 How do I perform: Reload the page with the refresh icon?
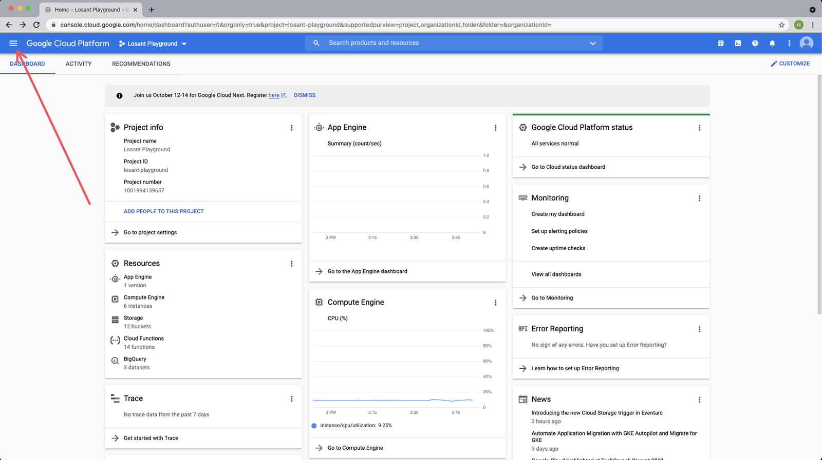(36, 25)
